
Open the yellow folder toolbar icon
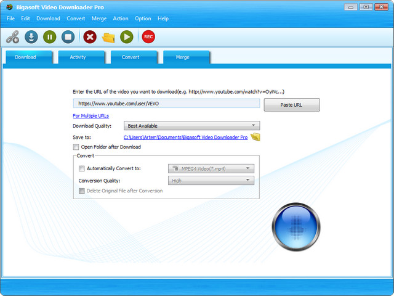pos(108,37)
